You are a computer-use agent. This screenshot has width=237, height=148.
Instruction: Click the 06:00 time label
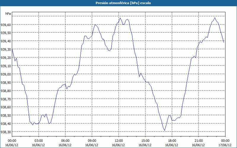(x=65, y=141)
